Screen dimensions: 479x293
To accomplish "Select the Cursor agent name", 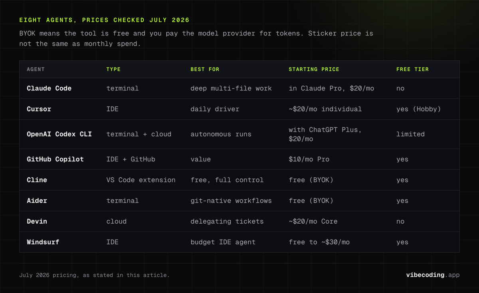I will coord(39,109).
